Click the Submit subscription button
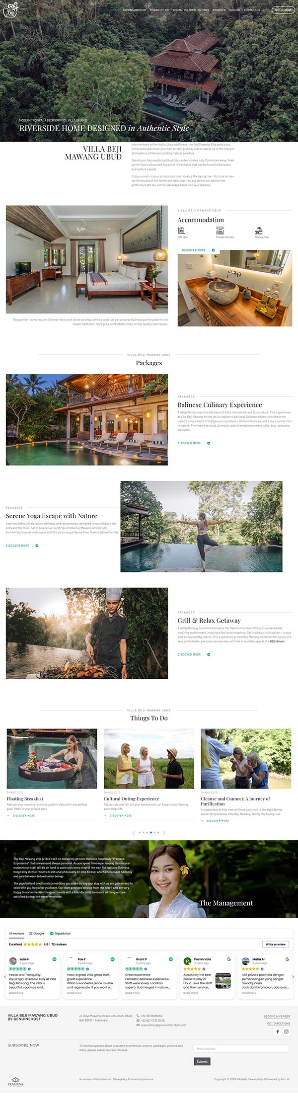 [x=202, y=1061]
